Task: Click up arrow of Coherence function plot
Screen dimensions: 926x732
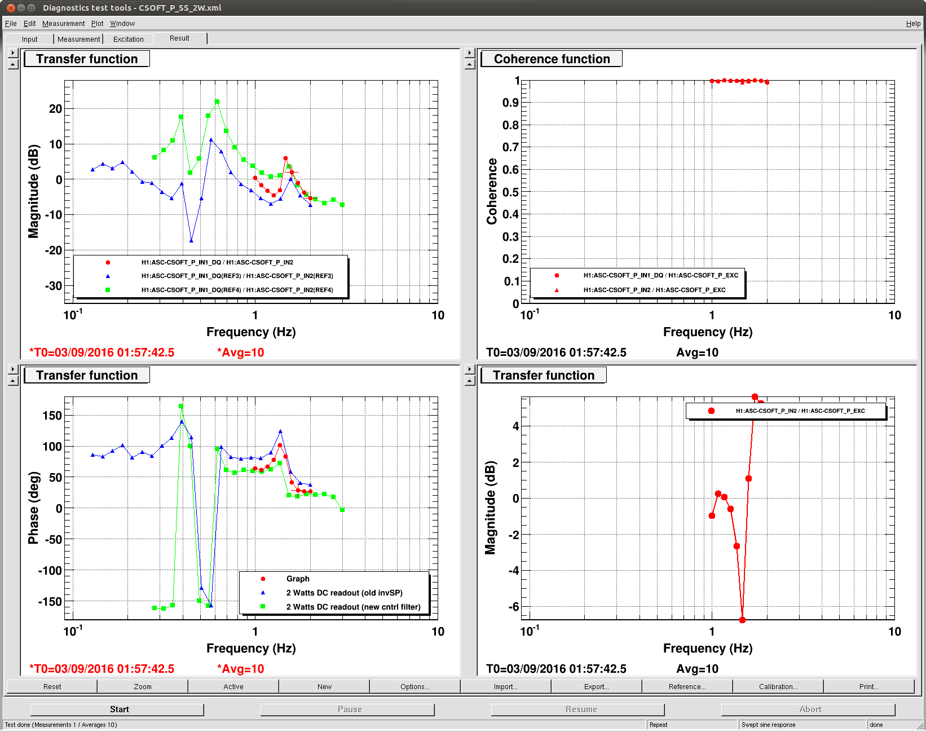Action: [470, 64]
